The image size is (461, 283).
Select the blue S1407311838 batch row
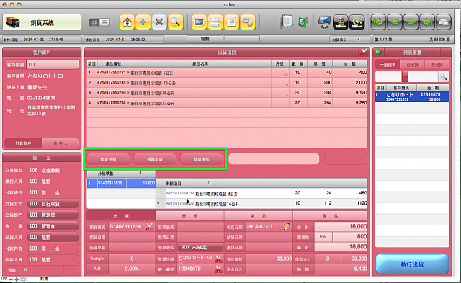point(121,183)
